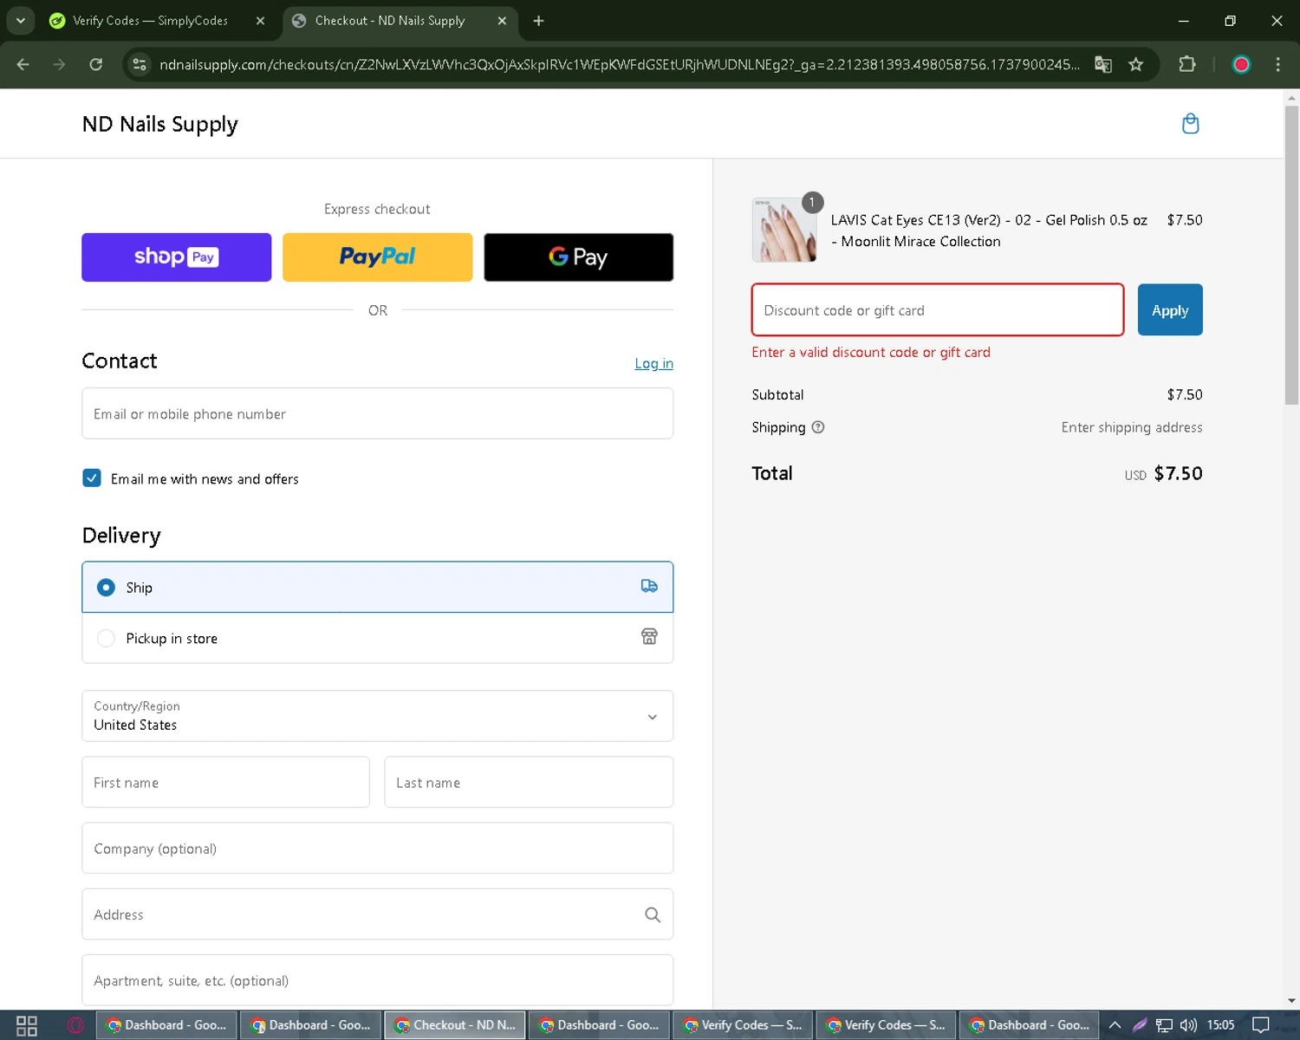
Task: Click the Enter shipping address text
Action: click(x=1132, y=427)
